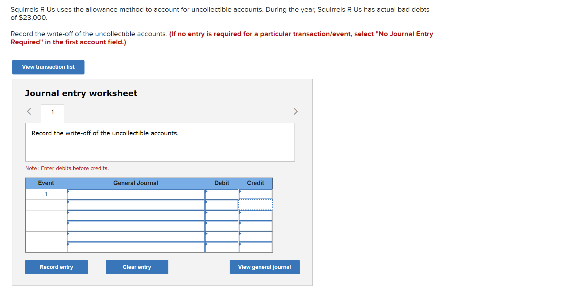Screen dimensions: 567x293
Task: Click the dashed credit input field in row 2
Action: point(256,205)
